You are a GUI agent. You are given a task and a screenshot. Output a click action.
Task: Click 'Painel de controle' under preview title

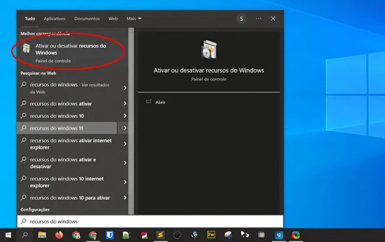click(x=208, y=79)
